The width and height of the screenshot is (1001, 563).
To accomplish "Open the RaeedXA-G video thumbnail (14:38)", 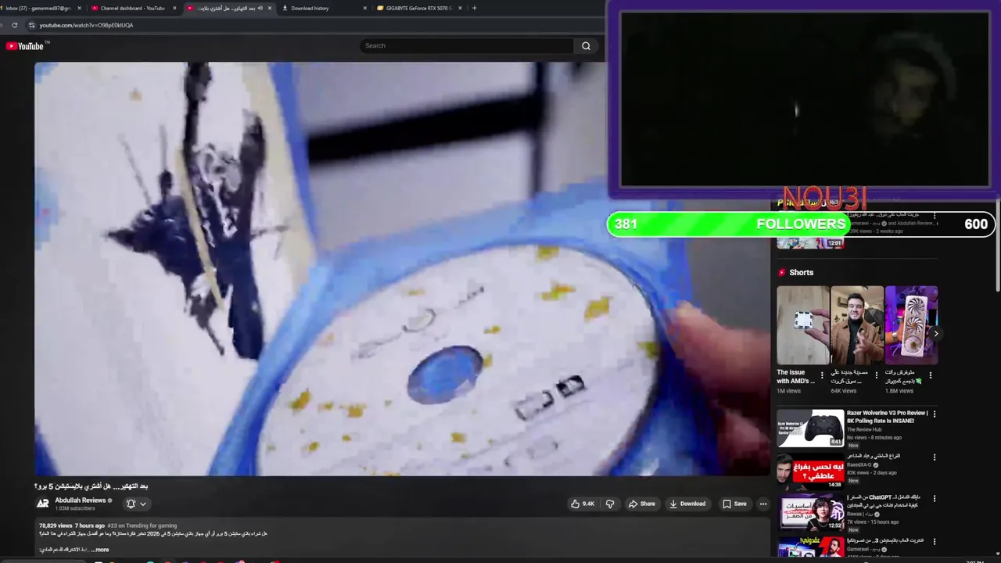I will pyautogui.click(x=810, y=471).
